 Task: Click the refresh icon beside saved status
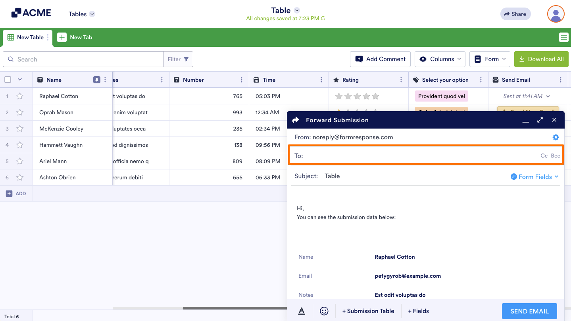[x=323, y=18]
